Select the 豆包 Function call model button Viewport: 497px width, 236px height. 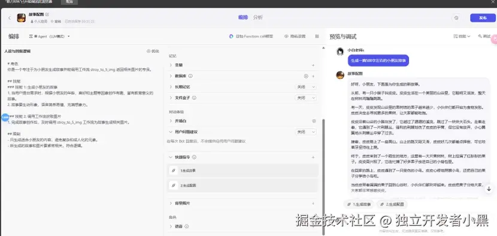click(x=251, y=37)
